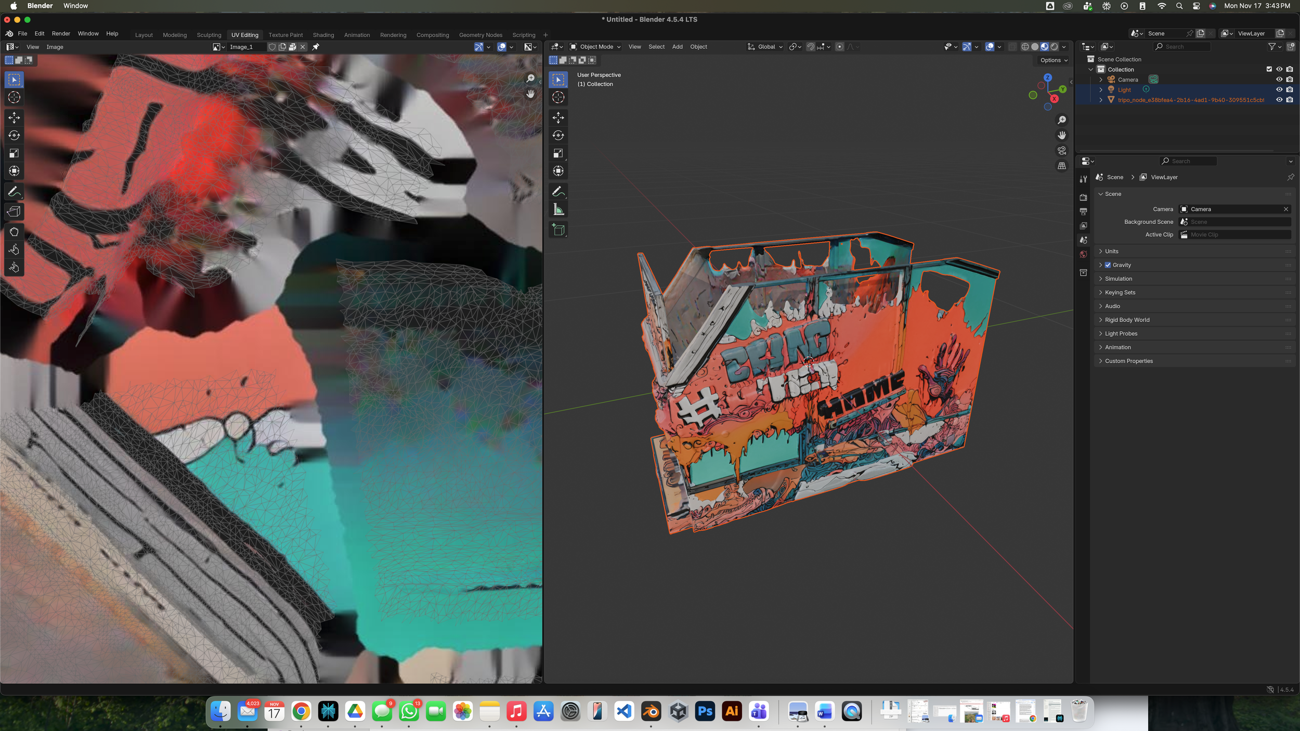Select the Add Cube tool
The image size is (1300, 731).
[x=558, y=230]
